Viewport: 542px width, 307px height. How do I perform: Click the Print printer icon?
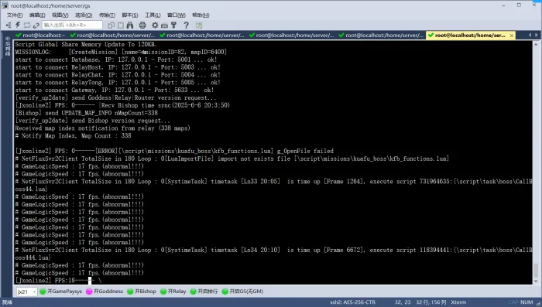(142, 26)
